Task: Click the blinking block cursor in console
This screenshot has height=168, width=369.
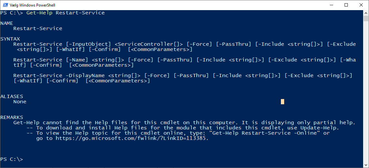Action: pos(282,102)
